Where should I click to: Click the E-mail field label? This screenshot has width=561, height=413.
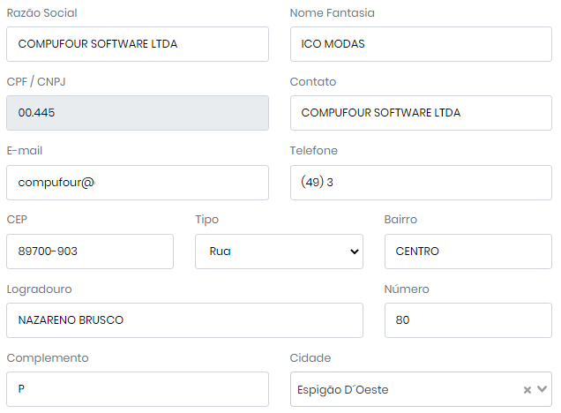[x=25, y=151]
